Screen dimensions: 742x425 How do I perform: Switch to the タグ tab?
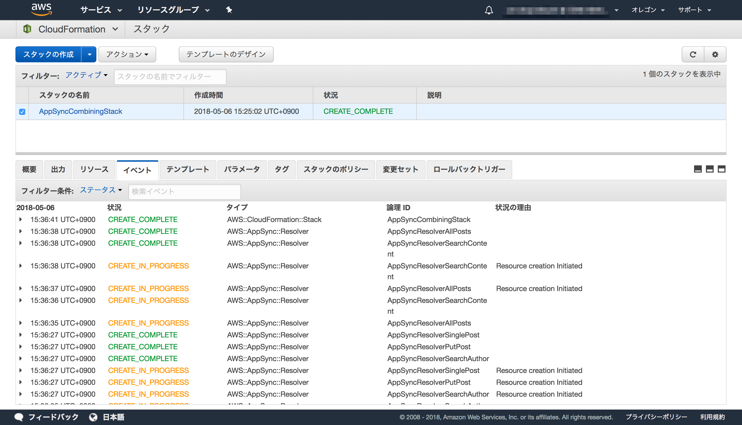(282, 169)
